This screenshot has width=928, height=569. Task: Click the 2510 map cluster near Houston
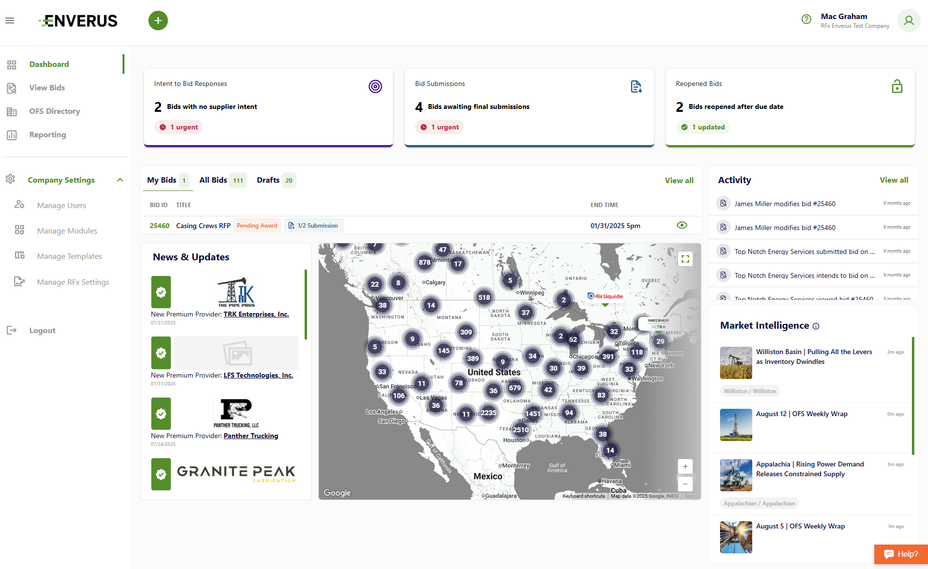click(x=520, y=430)
